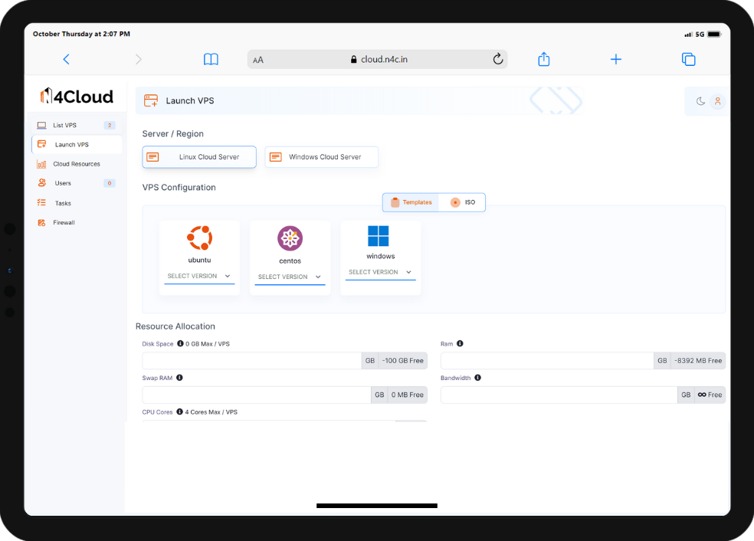Open the user profile avatar icon
Viewport: 754px width, 541px height.
(x=717, y=101)
